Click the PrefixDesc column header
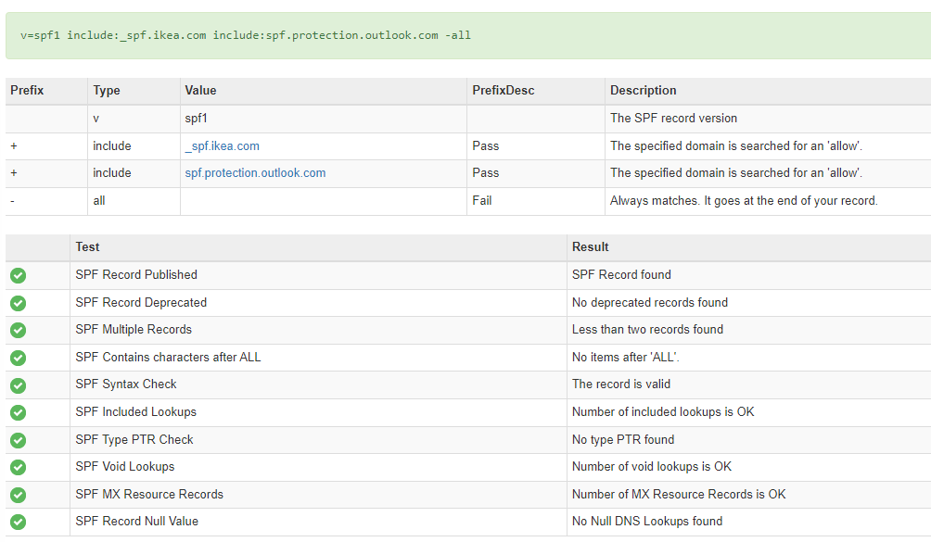 click(x=503, y=91)
